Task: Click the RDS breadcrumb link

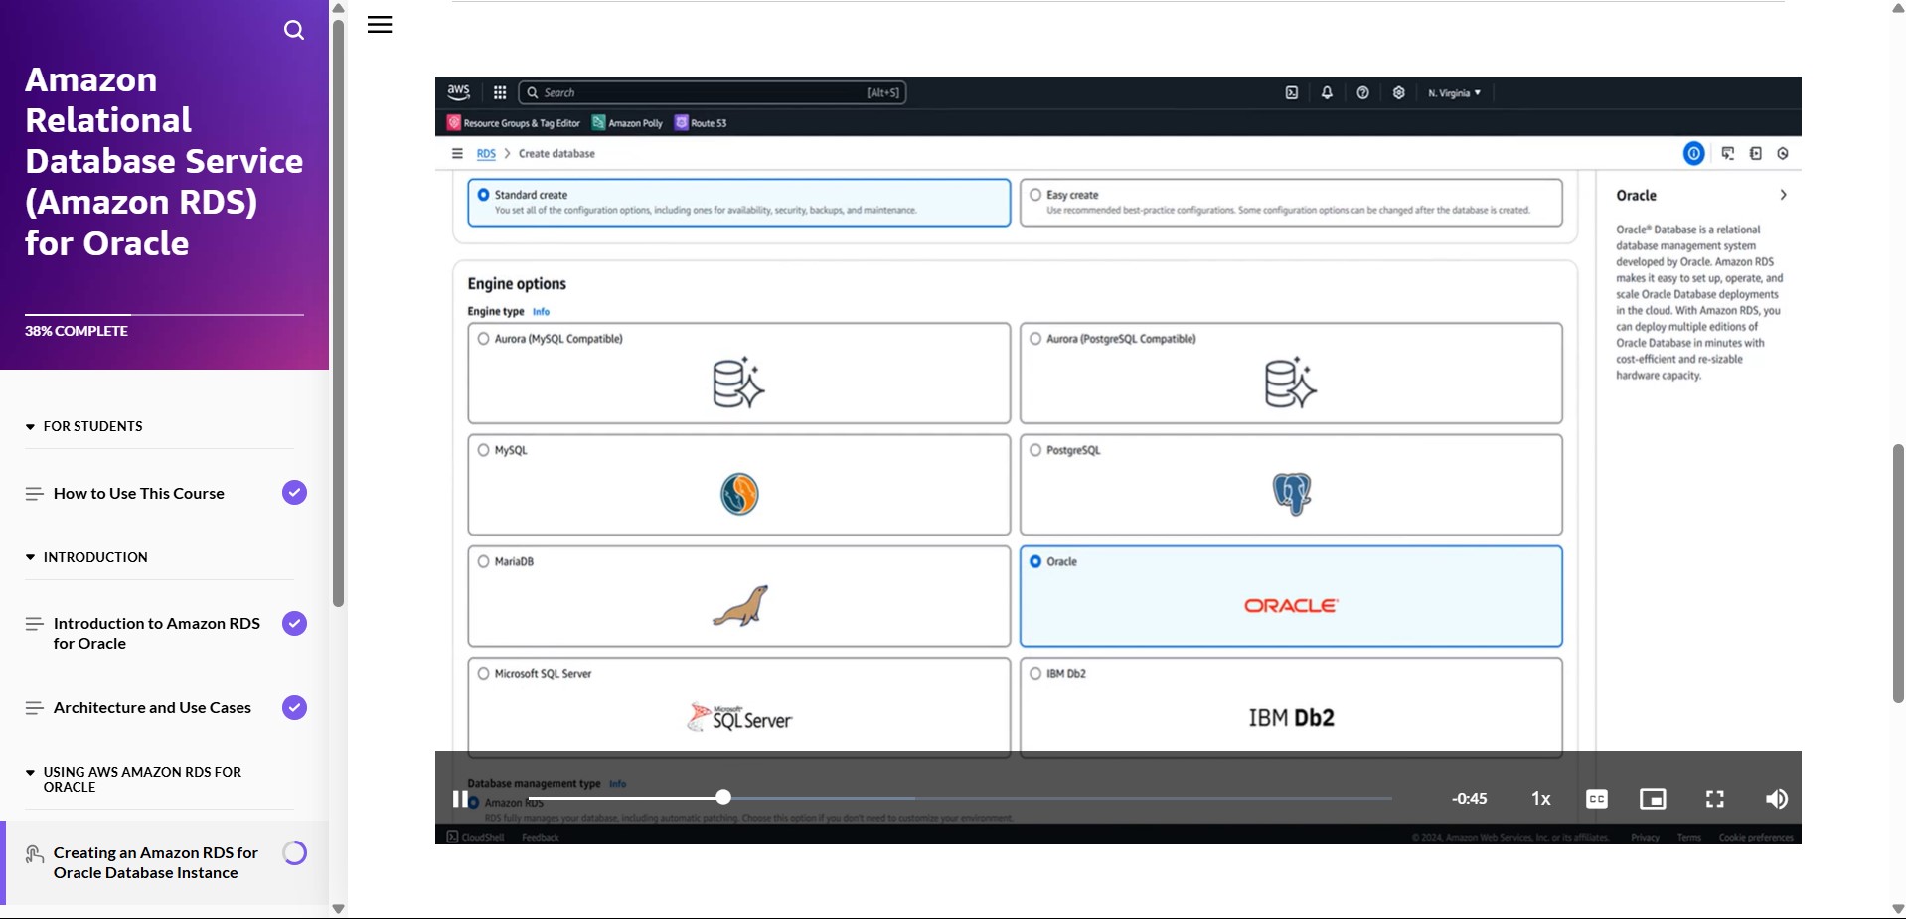Action: 486,154
